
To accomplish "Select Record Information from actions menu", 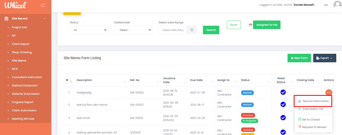I will pos(313,101).
